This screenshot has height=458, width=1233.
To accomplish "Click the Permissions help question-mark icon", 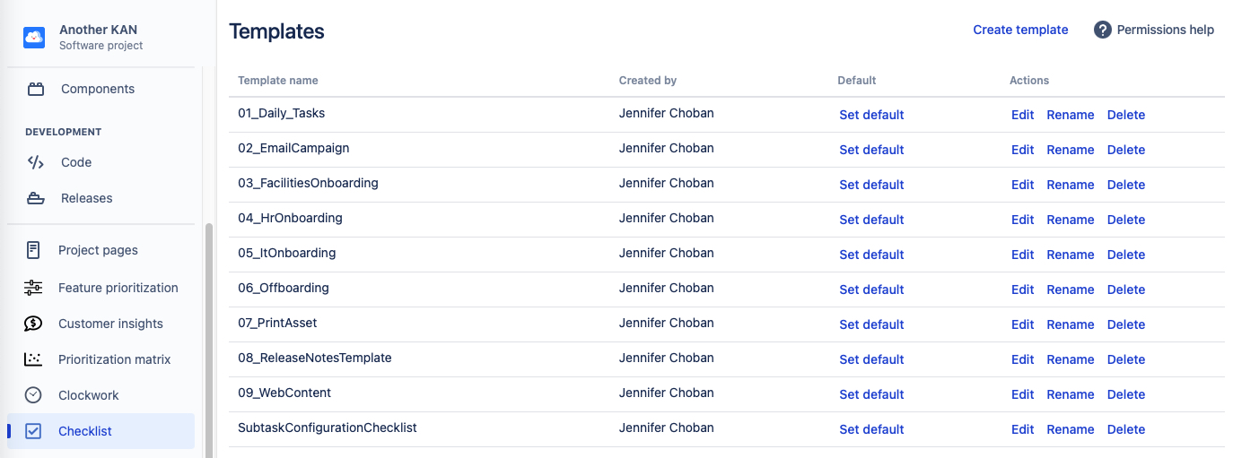I will coord(1103,30).
